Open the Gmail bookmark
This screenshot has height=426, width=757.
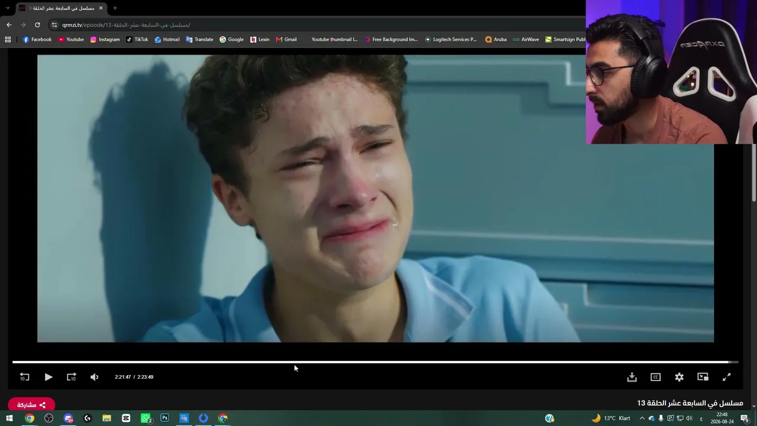[x=286, y=40]
